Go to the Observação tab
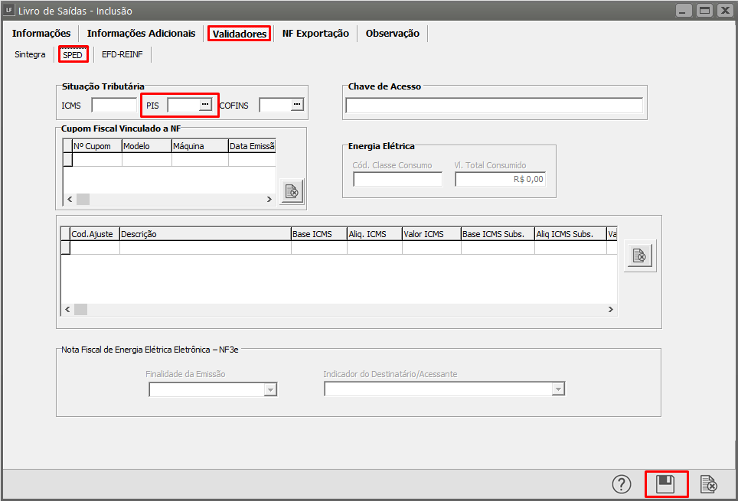 (x=392, y=34)
